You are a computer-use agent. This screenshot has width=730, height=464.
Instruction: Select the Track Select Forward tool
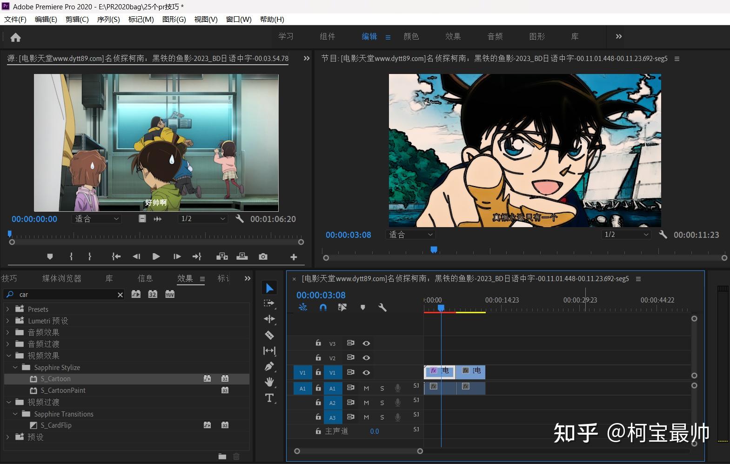point(269,303)
